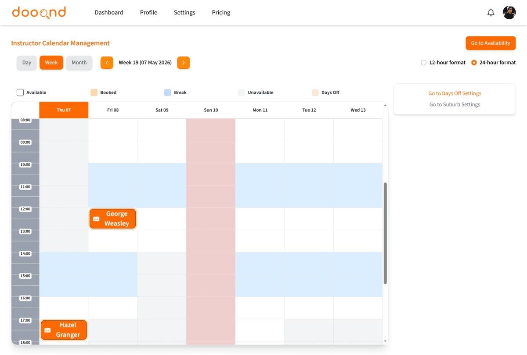Select the Mon 11 column header
The height and width of the screenshot is (355, 527).
click(x=260, y=110)
